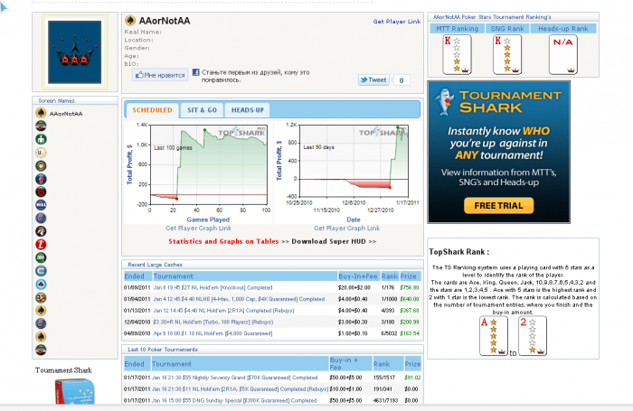Click the Facebook Like button

pos(160,75)
